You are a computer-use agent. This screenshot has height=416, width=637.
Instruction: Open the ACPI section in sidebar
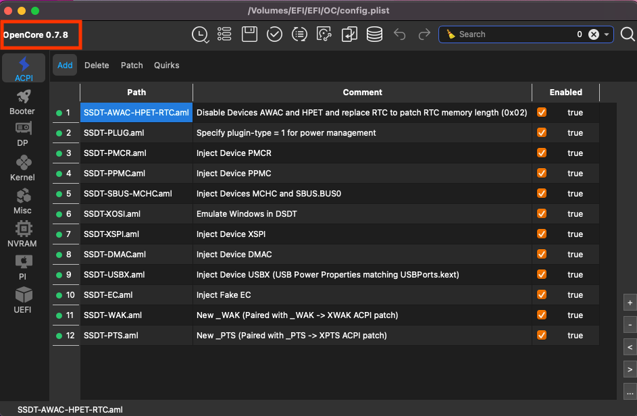(x=24, y=69)
